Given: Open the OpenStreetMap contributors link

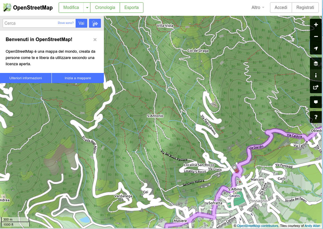Looking at the screenshot, I should click(x=257, y=226).
